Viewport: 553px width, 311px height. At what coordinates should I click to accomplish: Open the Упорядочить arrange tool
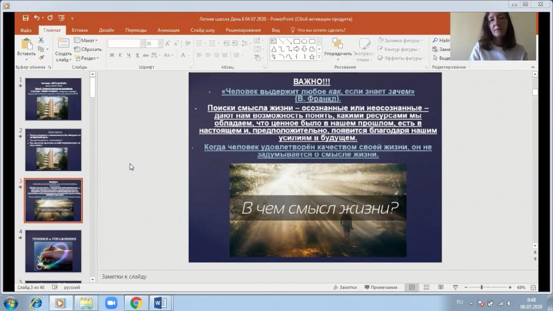[x=337, y=47]
